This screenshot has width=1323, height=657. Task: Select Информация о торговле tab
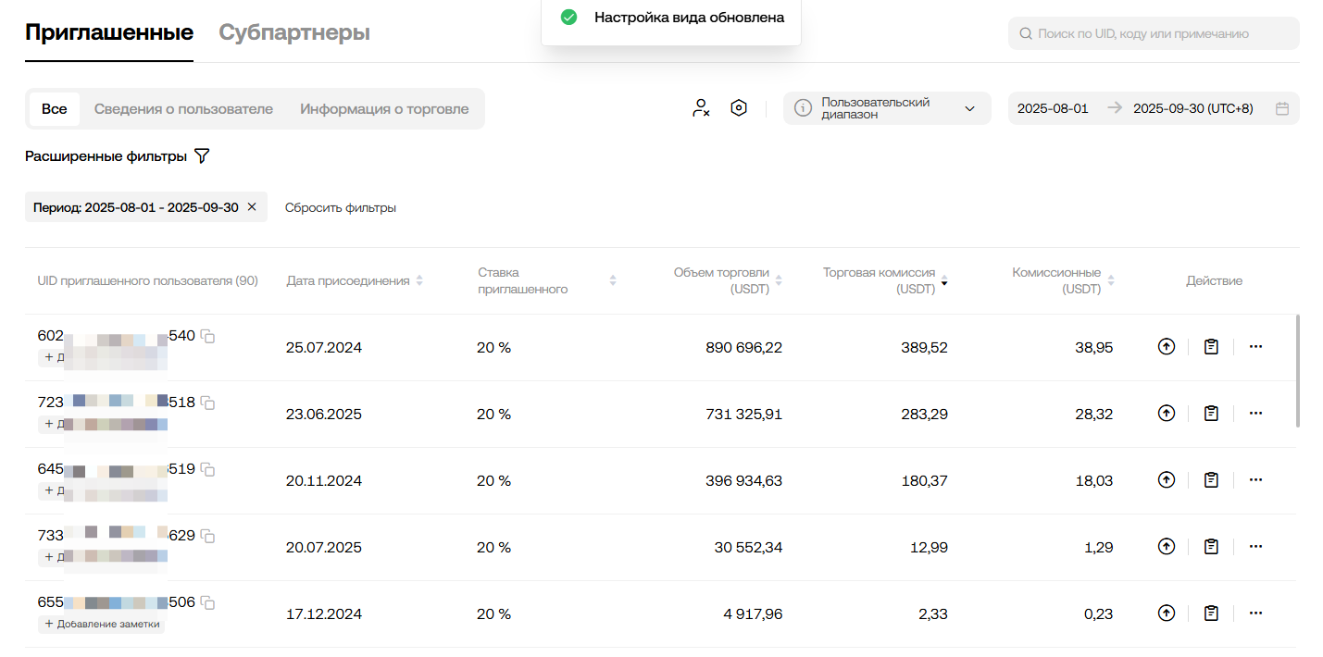point(384,109)
